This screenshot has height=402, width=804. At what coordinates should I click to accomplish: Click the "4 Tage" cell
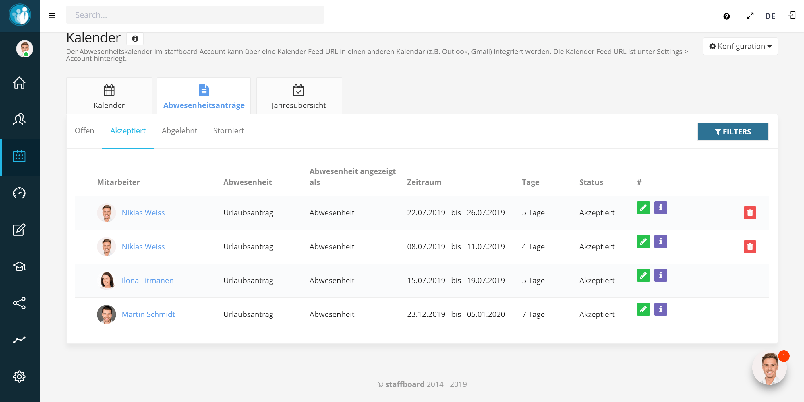pos(533,247)
